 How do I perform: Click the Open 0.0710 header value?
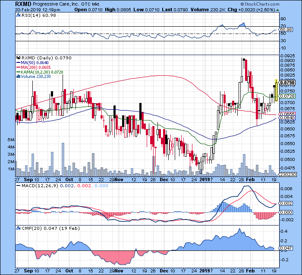tap(88, 9)
